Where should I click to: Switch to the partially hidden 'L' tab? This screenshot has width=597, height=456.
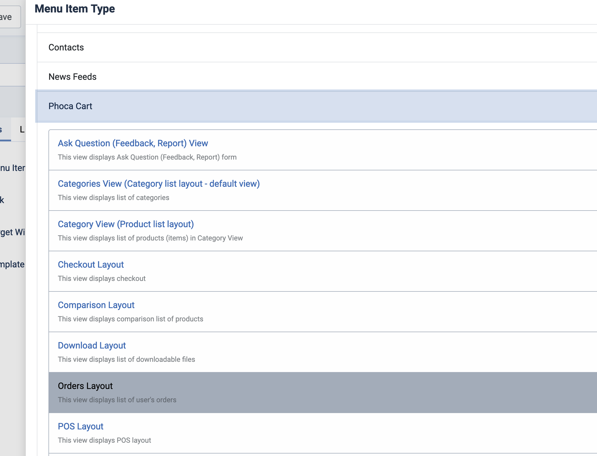[x=22, y=129]
